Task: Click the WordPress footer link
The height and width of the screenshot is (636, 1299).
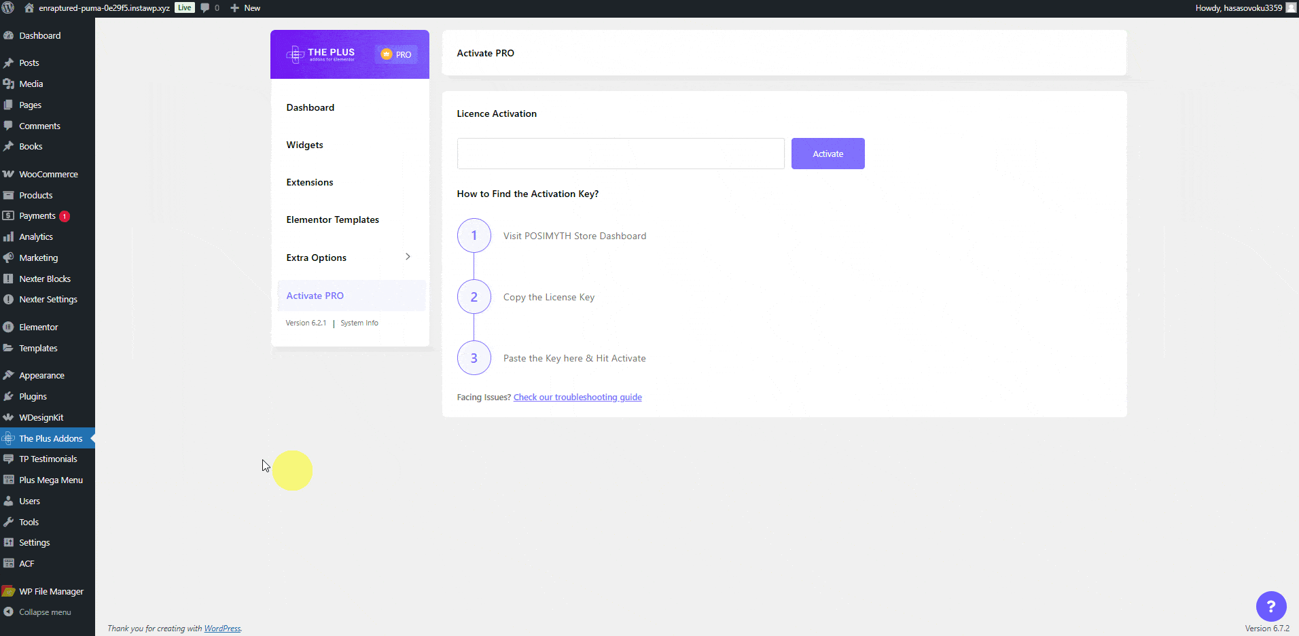Action: [222, 629]
